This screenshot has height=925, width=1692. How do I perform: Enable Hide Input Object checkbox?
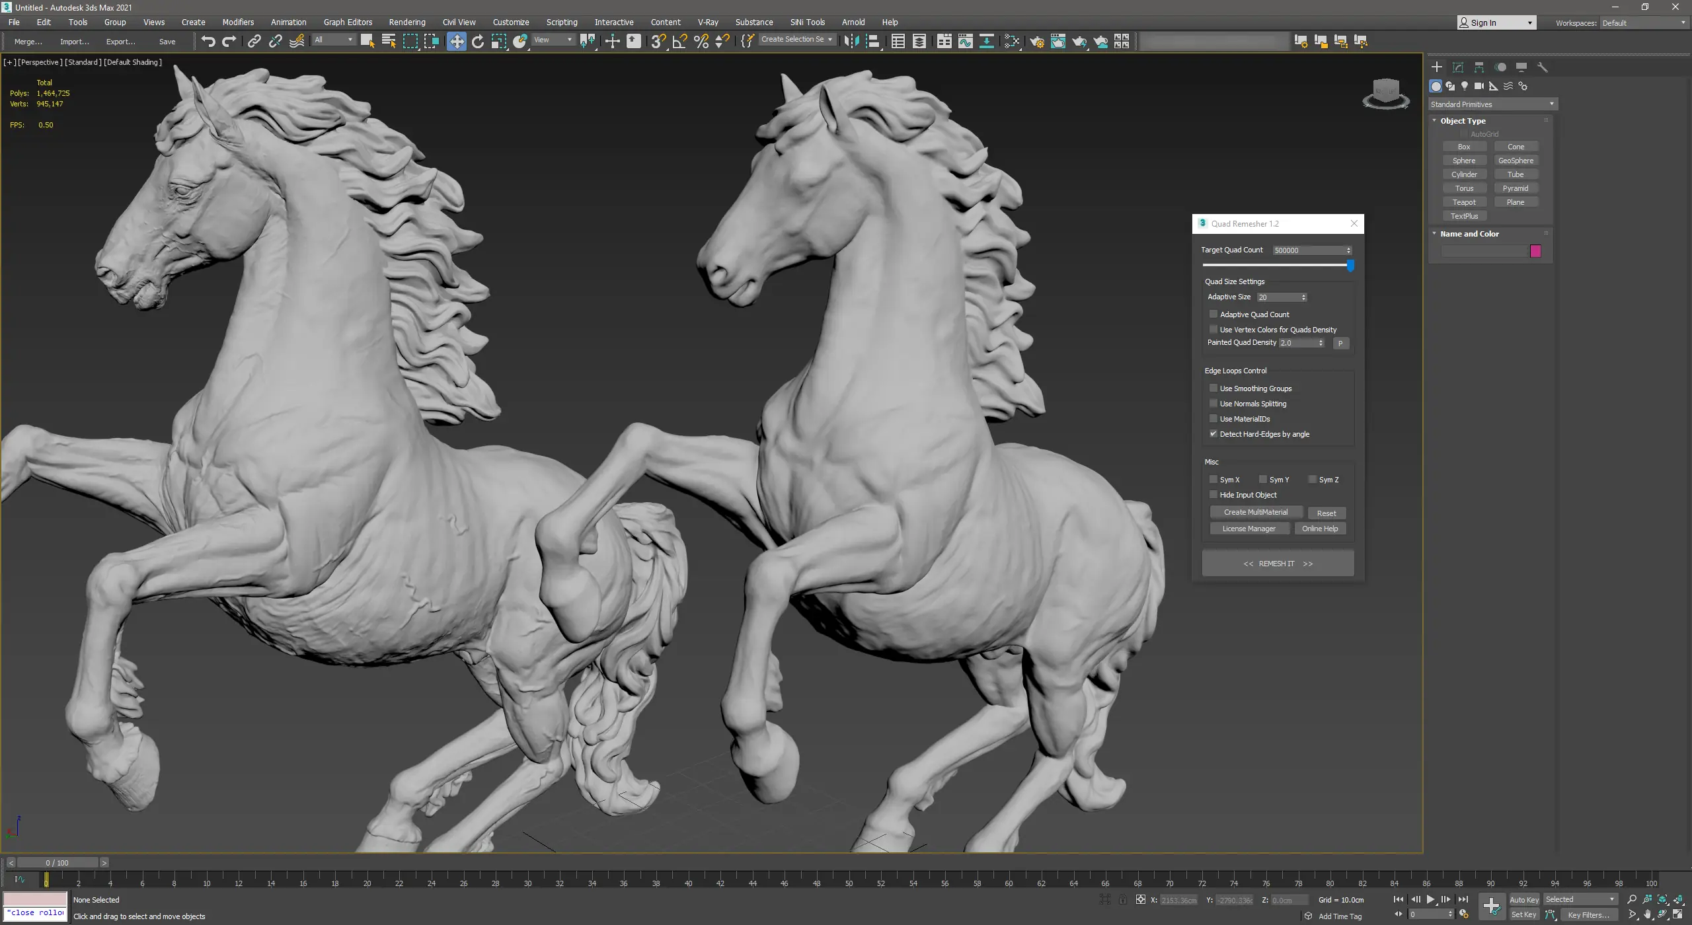(x=1213, y=495)
